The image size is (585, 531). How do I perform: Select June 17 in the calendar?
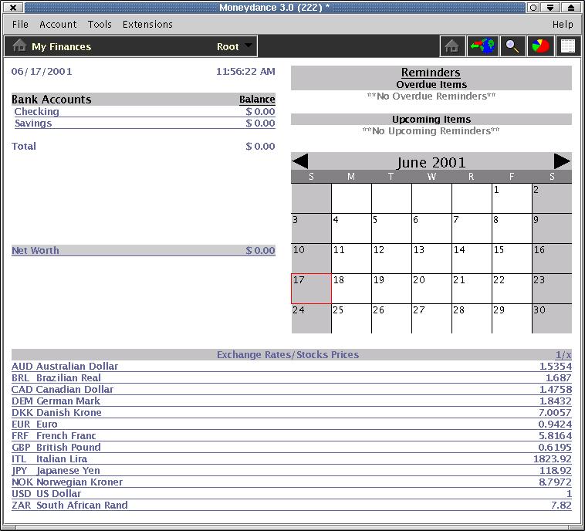point(311,289)
